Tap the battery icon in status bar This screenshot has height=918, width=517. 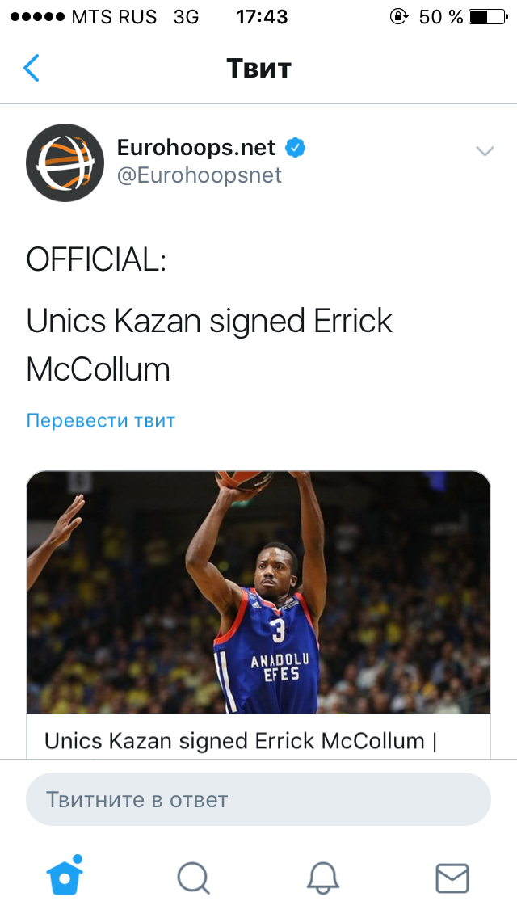[488, 16]
